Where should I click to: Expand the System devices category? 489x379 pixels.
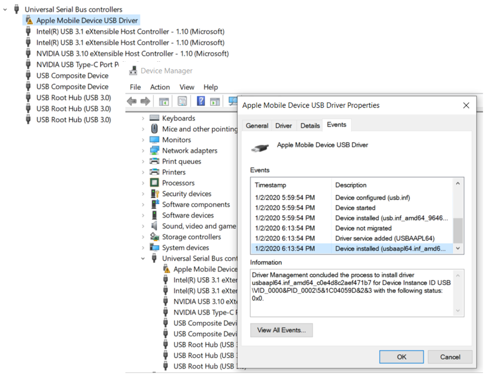coord(143,248)
